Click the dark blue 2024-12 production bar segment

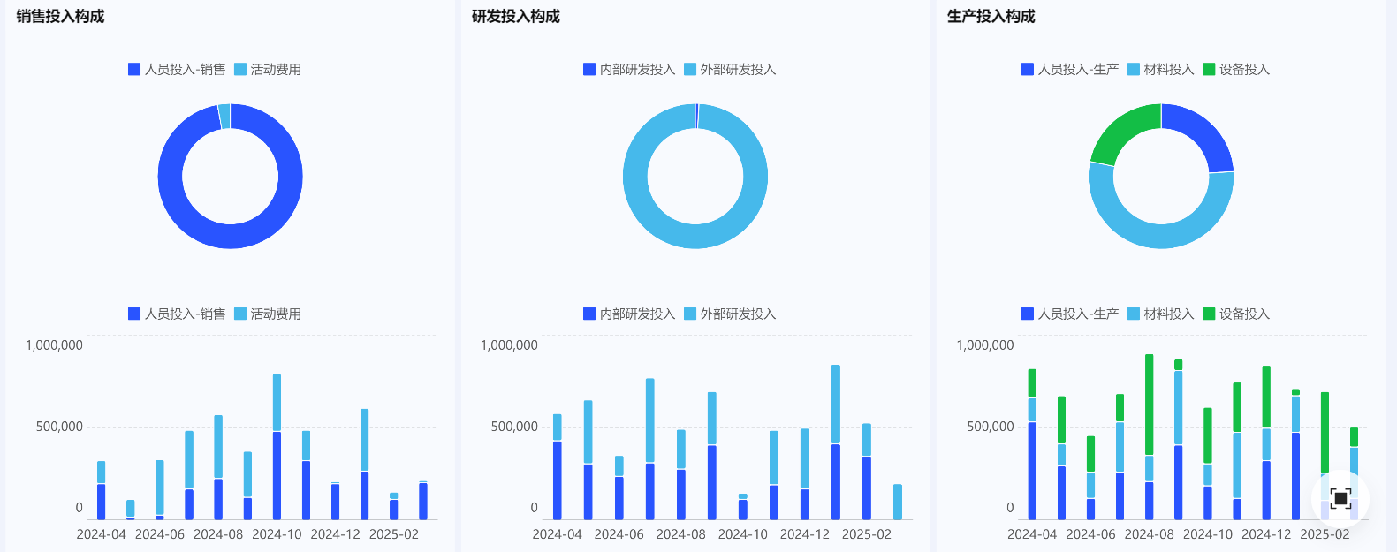pos(1266,490)
